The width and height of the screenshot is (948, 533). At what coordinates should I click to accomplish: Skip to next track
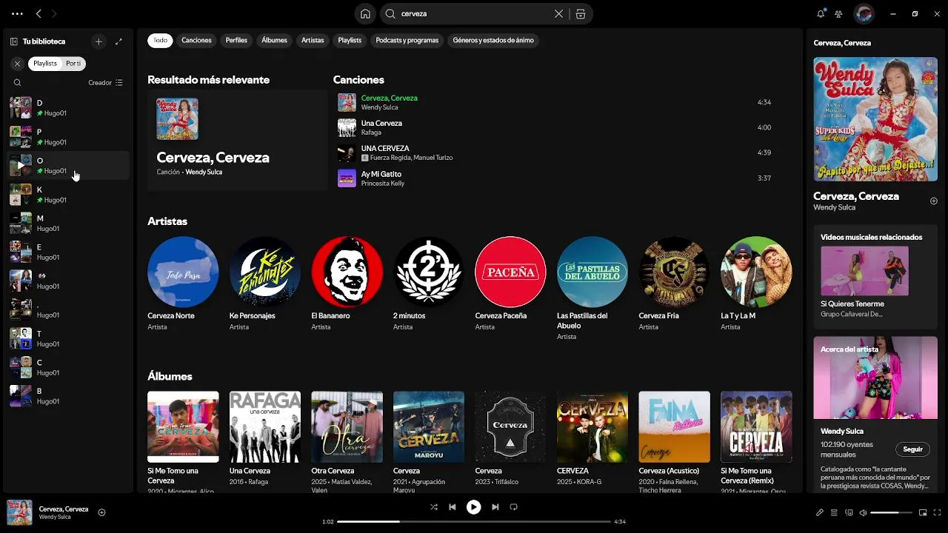pyautogui.click(x=495, y=507)
